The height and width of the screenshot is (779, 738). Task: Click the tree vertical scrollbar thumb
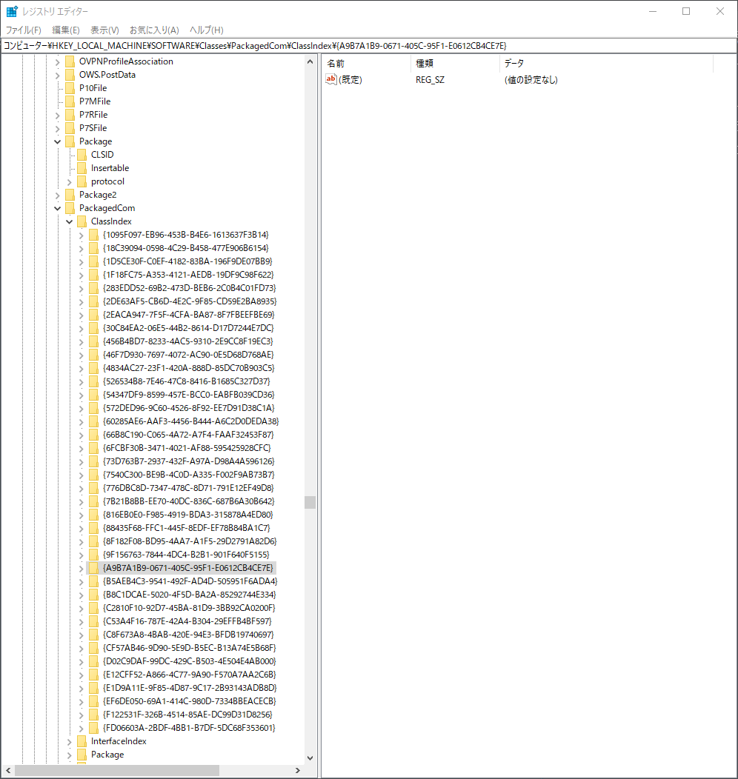[x=310, y=502]
